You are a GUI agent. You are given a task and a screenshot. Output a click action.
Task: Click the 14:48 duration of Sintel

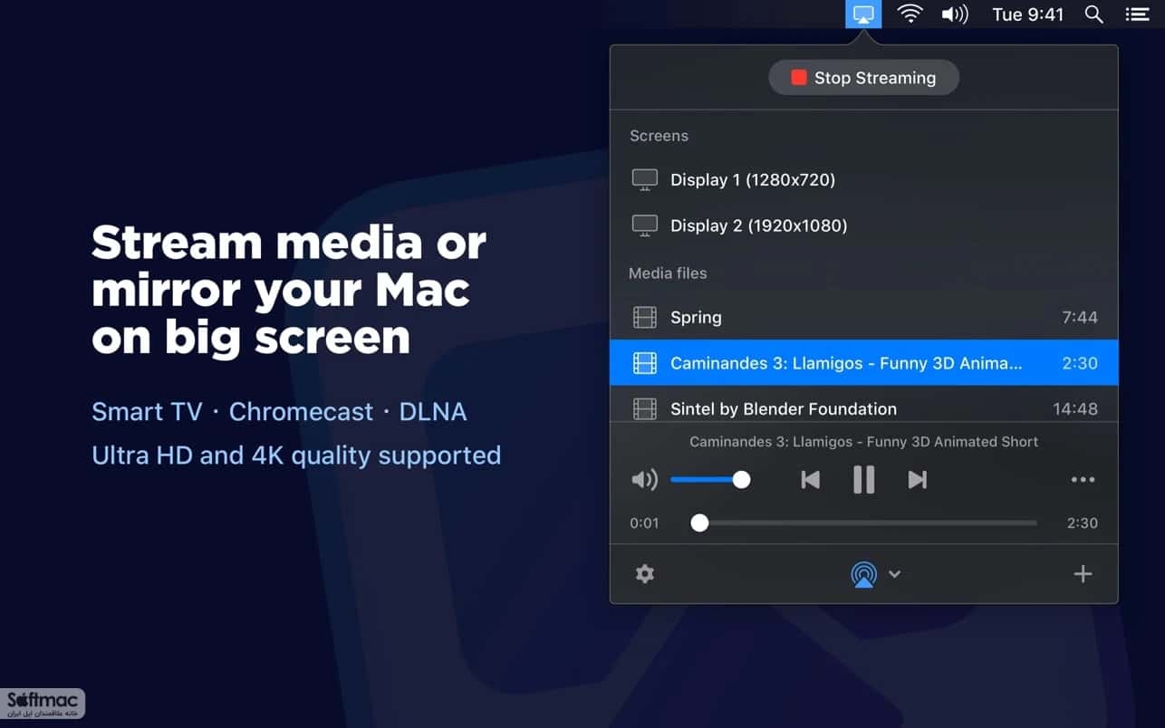pyautogui.click(x=1075, y=409)
